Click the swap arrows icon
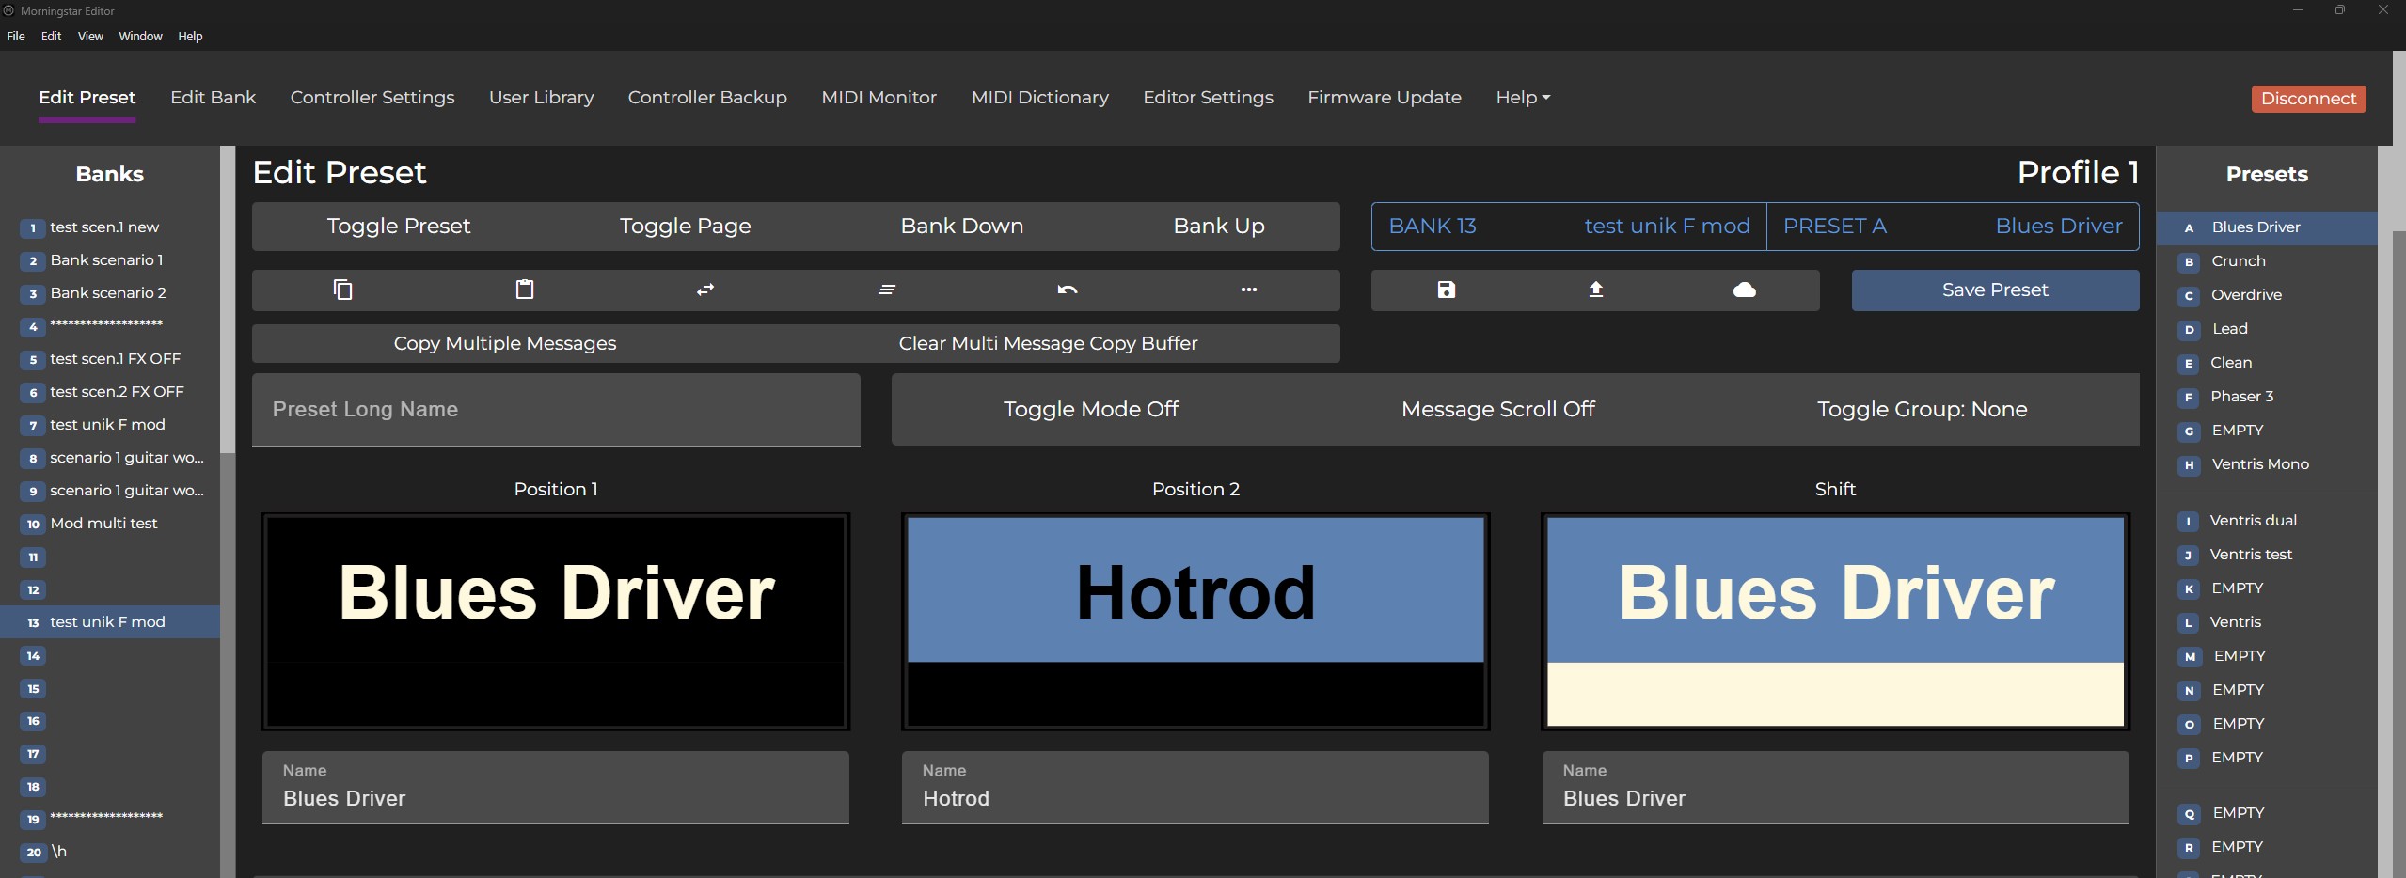Image resolution: width=2406 pixels, height=878 pixels. coord(705,290)
